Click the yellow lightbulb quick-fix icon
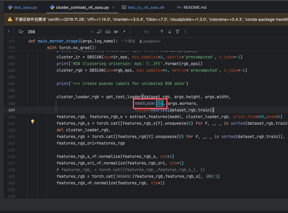 point(33,121)
